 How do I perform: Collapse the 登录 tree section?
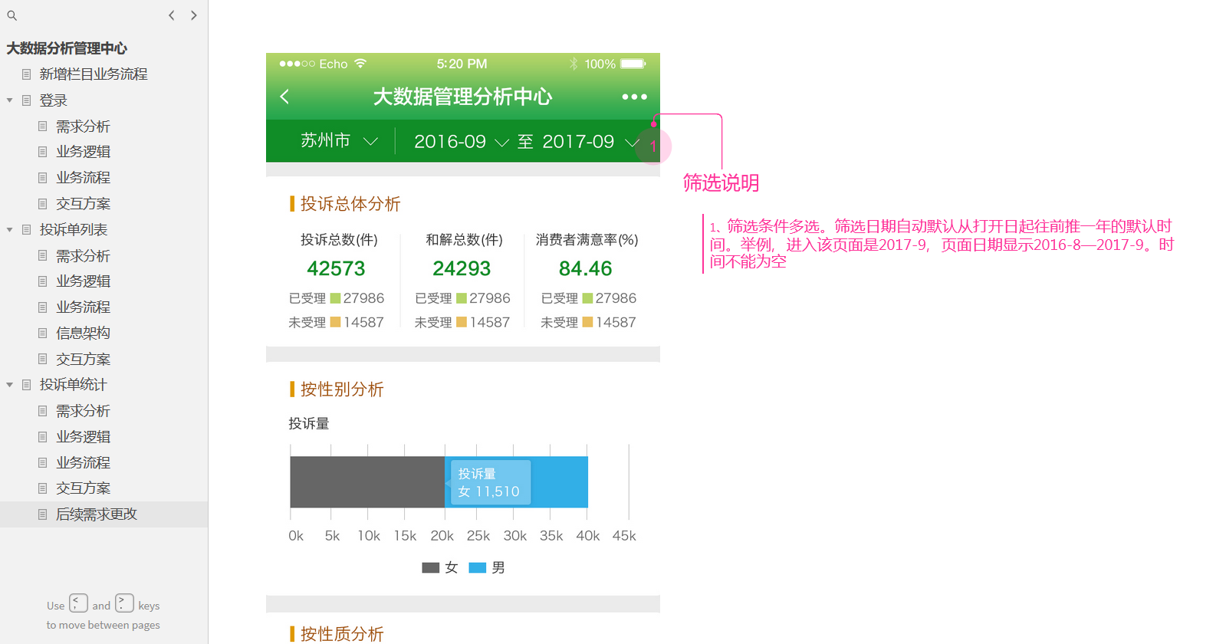[x=10, y=100]
